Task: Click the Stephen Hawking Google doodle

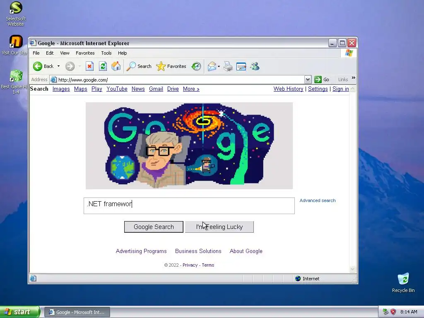Action: click(x=189, y=145)
